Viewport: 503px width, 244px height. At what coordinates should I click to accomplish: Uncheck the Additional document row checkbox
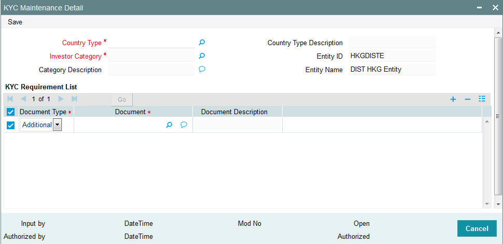point(10,125)
